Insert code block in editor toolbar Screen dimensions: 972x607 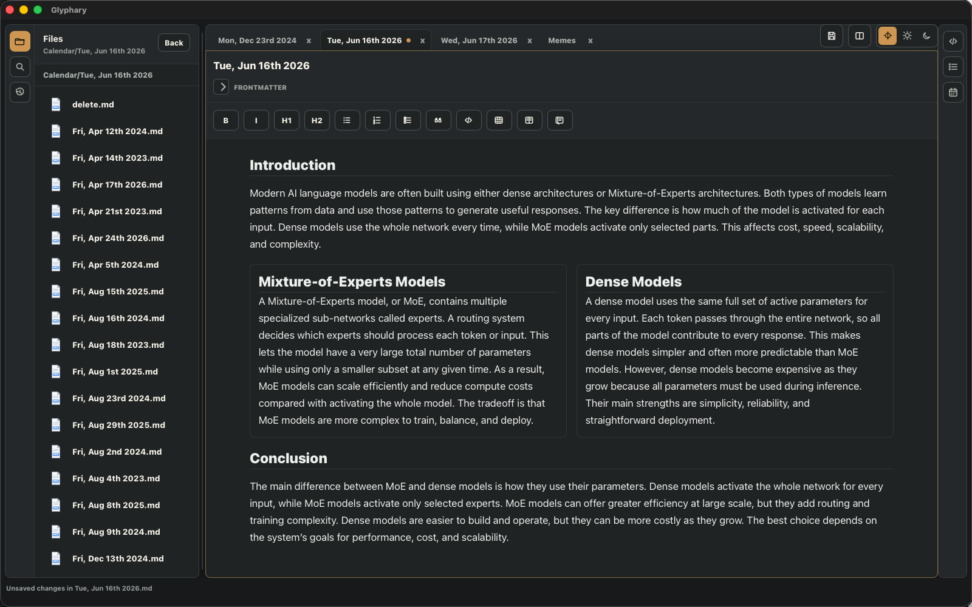[469, 120]
